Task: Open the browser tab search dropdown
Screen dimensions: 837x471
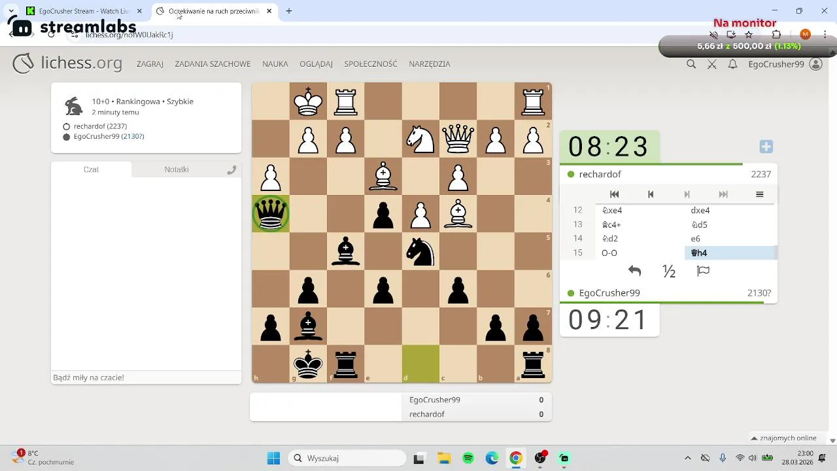Action: (x=11, y=11)
